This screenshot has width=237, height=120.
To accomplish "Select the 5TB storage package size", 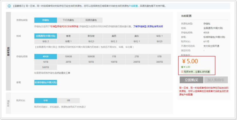I will [159, 56].
